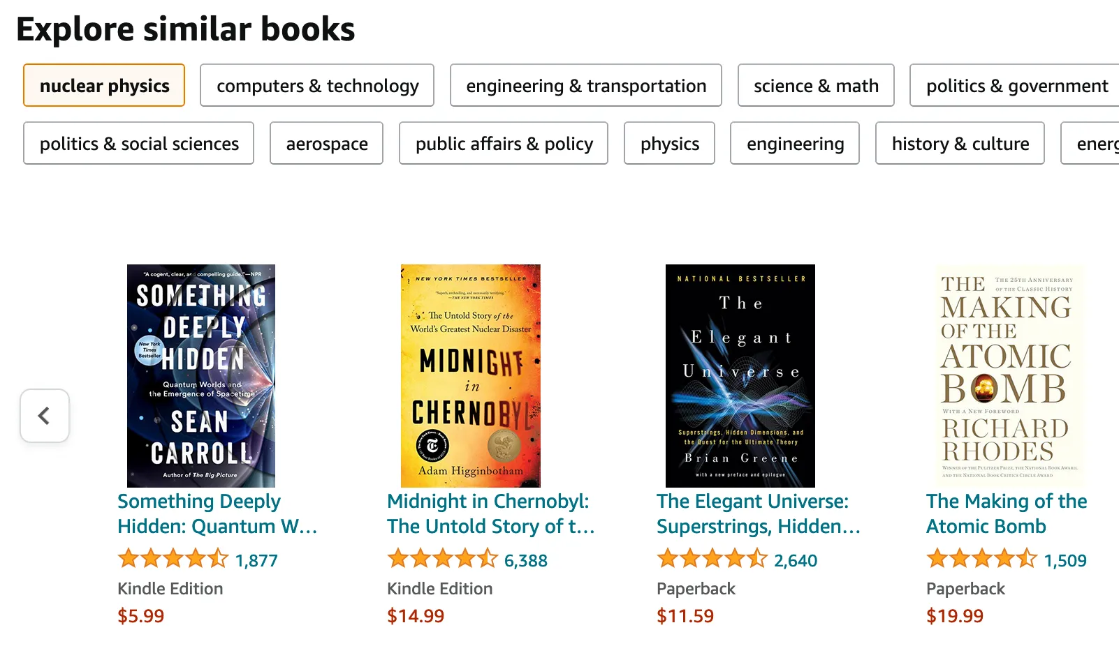Select the politics & social sciences filter
This screenshot has width=1119, height=646.
click(x=138, y=143)
